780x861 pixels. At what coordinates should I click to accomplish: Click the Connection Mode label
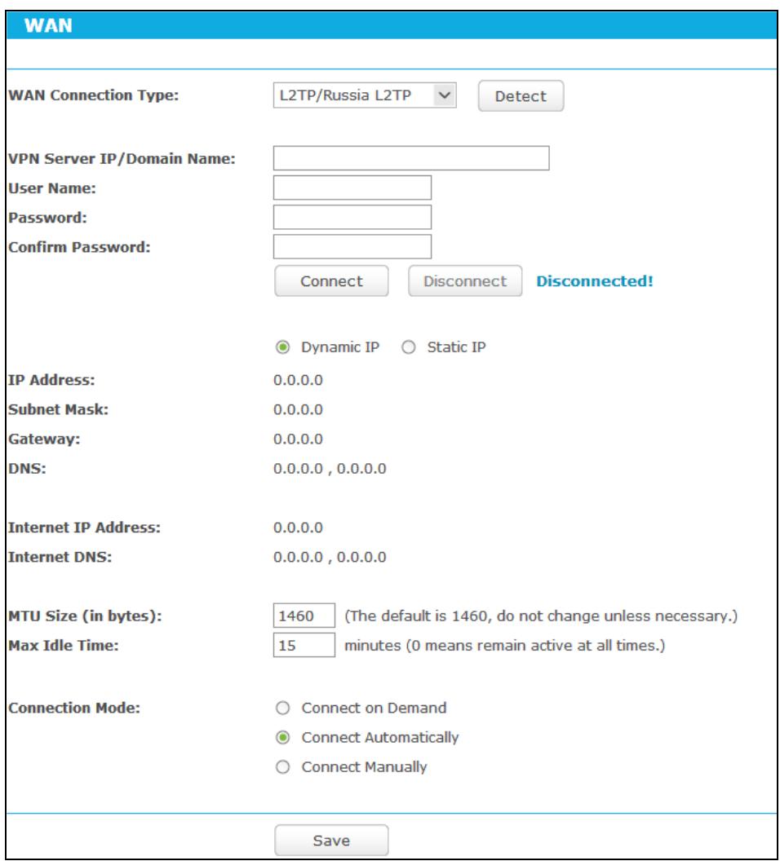pos(74,708)
